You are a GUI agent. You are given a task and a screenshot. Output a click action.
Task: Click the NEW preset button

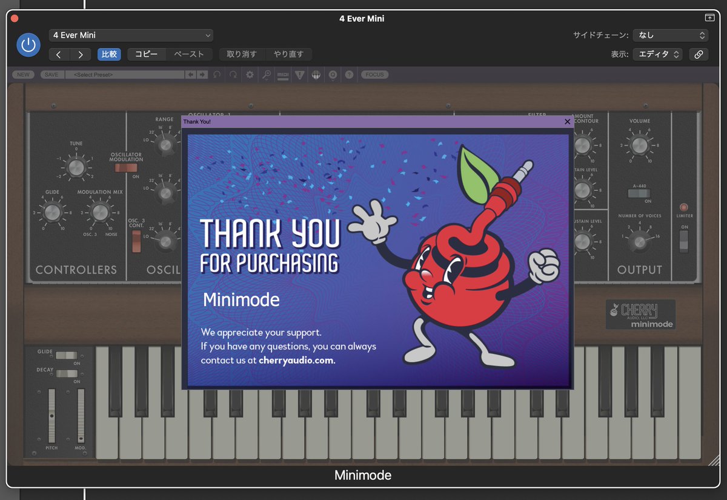(x=23, y=75)
